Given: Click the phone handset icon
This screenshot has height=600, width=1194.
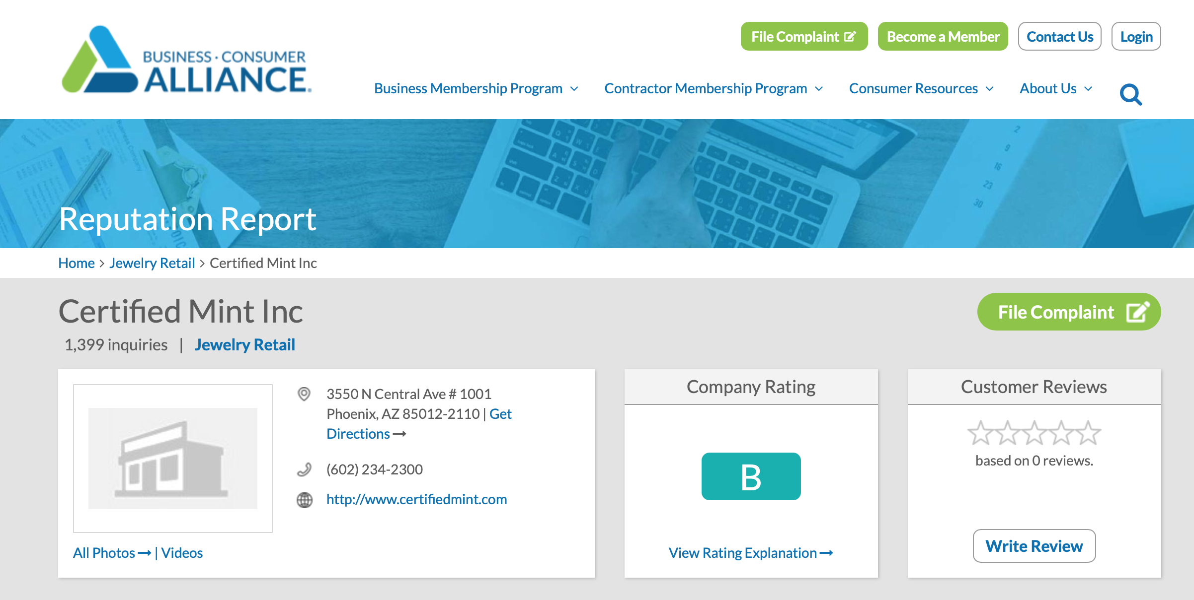Looking at the screenshot, I should pyautogui.click(x=304, y=469).
